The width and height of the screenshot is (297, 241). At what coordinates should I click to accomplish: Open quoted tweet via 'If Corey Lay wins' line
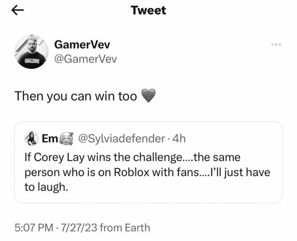[x=133, y=158]
